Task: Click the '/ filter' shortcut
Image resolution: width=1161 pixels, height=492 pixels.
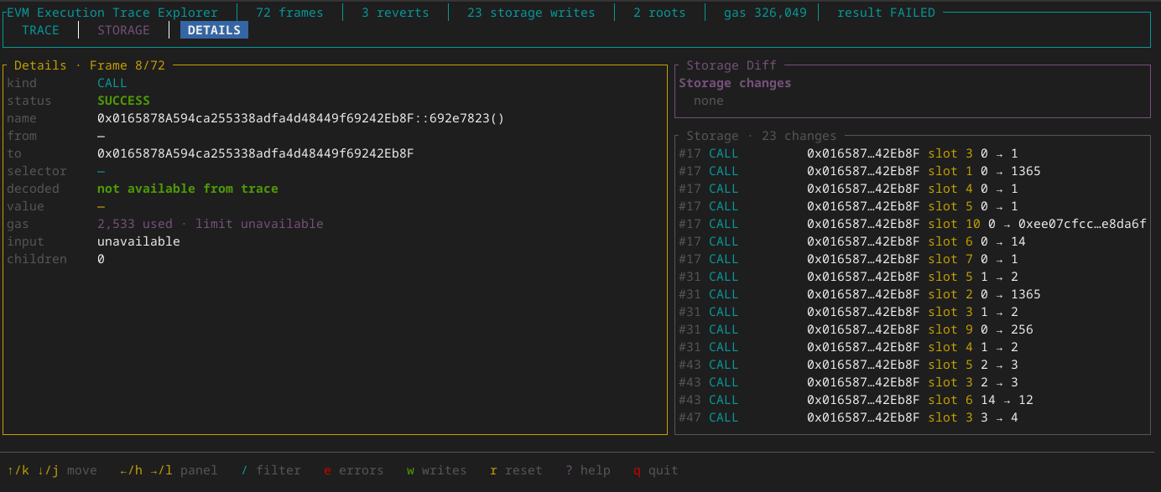Action: pos(271,470)
